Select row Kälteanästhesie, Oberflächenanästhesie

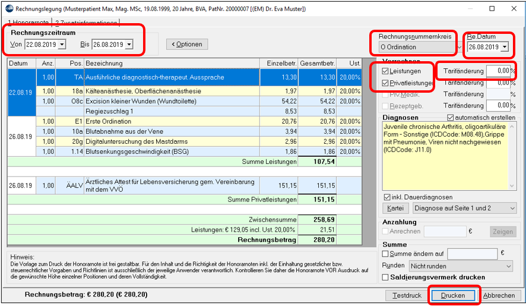tap(199, 91)
